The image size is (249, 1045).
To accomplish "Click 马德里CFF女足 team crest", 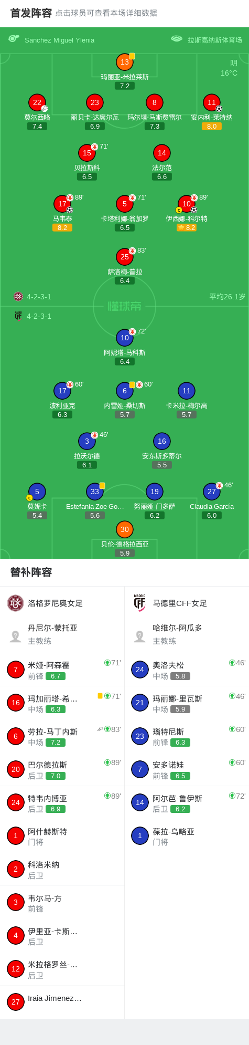I will tap(140, 603).
